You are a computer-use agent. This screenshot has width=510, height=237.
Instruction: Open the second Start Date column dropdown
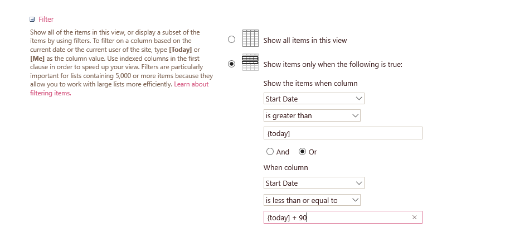coord(313,183)
